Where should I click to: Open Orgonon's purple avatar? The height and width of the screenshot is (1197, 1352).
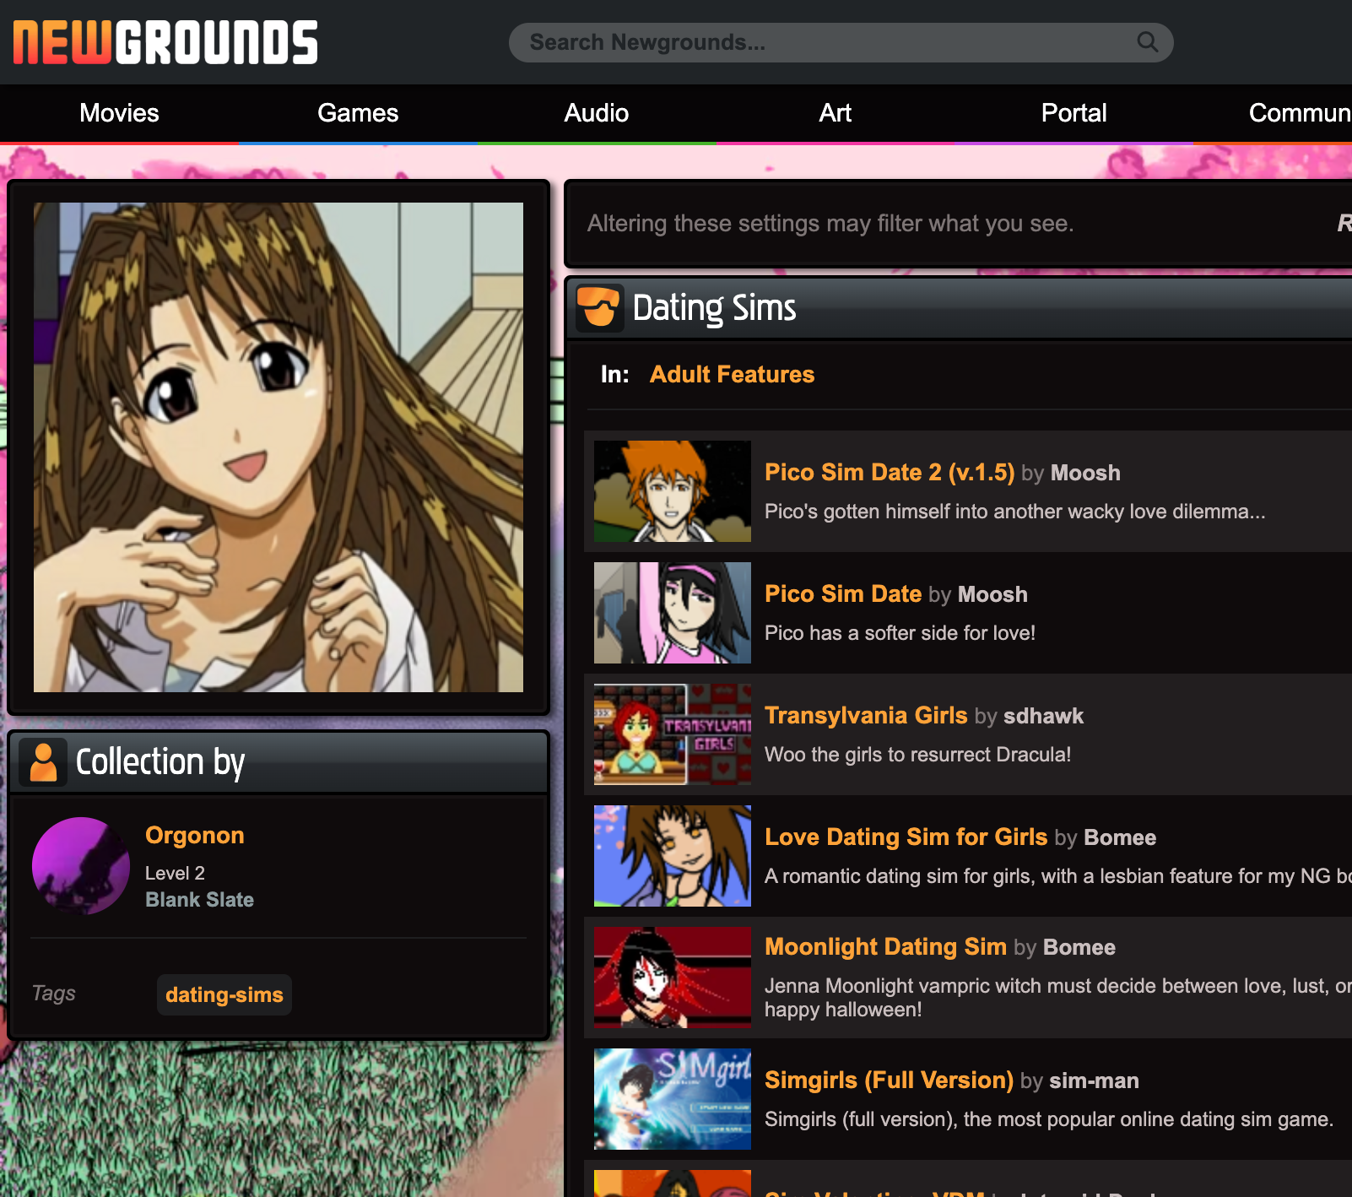click(x=81, y=866)
